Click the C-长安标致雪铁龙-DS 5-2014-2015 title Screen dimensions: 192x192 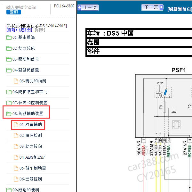pyautogui.click(x=36, y=26)
